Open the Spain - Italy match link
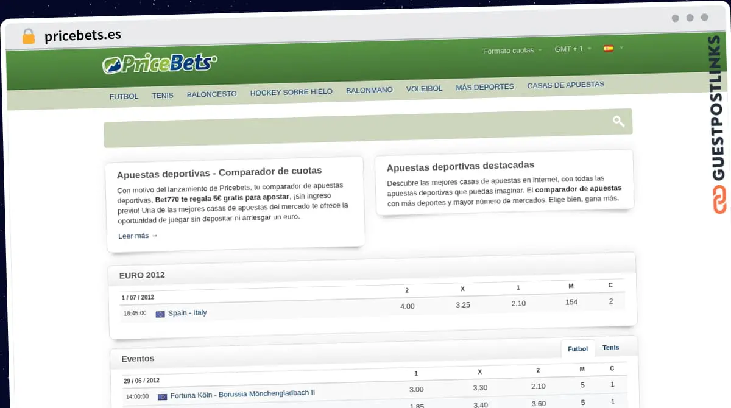731x408 pixels. 187,313
